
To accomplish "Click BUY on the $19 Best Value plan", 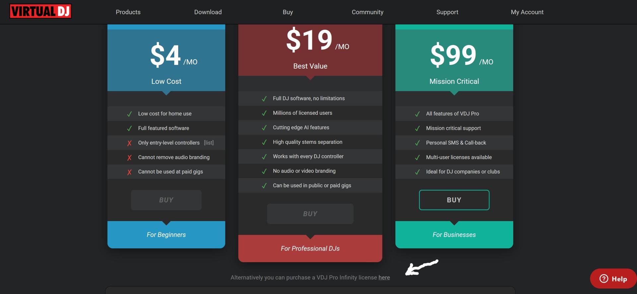I will tap(310, 214).
